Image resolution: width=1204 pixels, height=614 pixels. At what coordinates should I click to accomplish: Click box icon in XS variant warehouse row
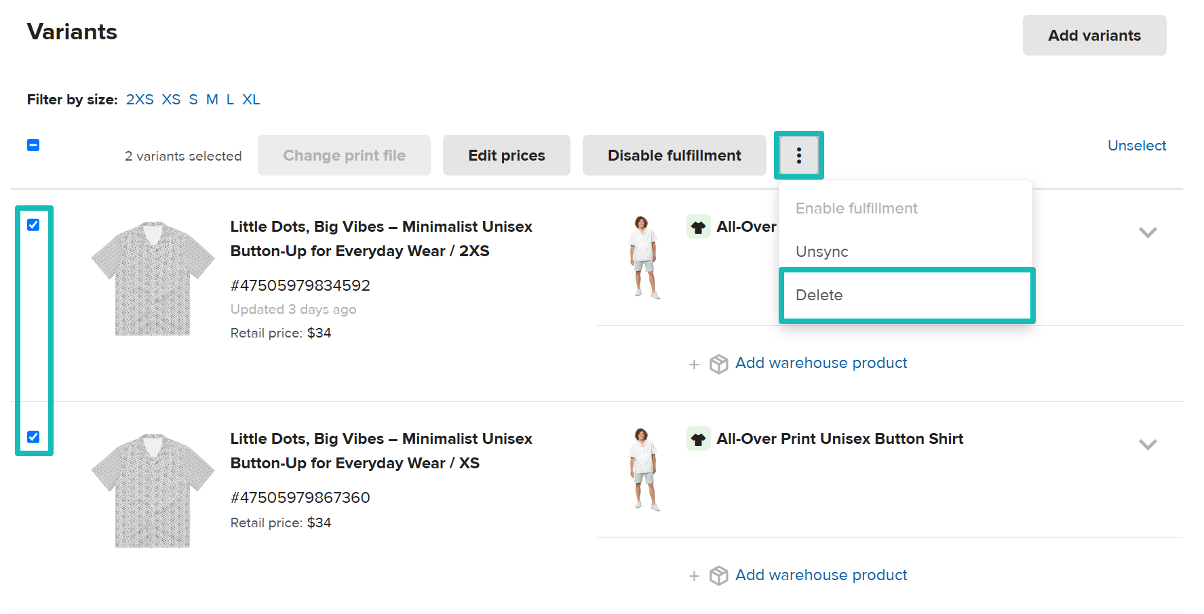[x=718, y=576]
